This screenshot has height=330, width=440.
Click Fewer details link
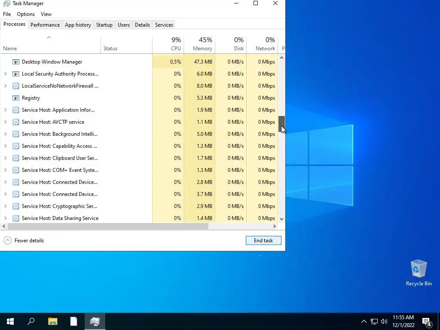29,241
